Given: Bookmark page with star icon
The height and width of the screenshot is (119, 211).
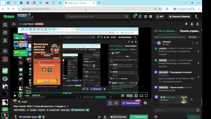Looking at the screenshot, I should click(x=160, y=9).
